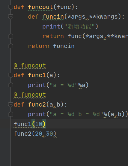Click the first @ funcout decorator
128x166 pixels.
point(30,66)
